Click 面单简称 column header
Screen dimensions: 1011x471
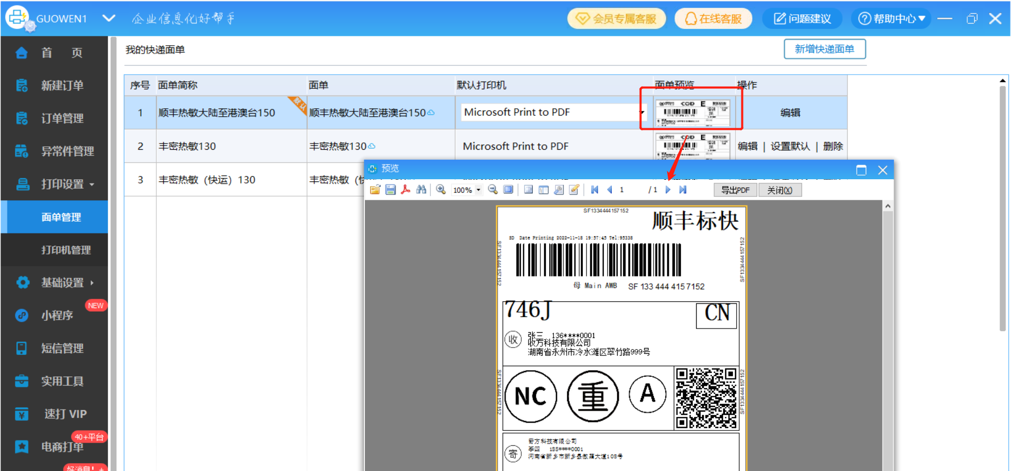178,85
